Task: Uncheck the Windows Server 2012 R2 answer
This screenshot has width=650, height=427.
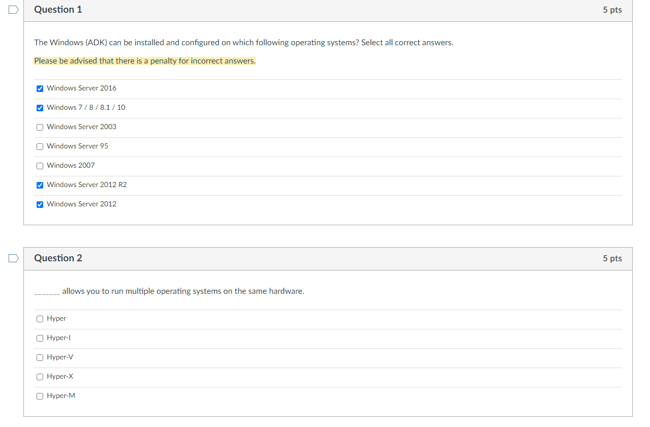Action: coord(40,185)
